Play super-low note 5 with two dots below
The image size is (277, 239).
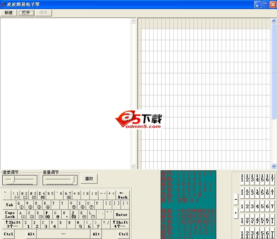pos(262,233)
